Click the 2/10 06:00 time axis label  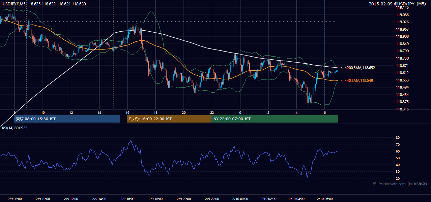tap(324, 199)
